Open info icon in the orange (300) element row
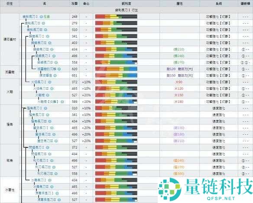 (56, 174)
